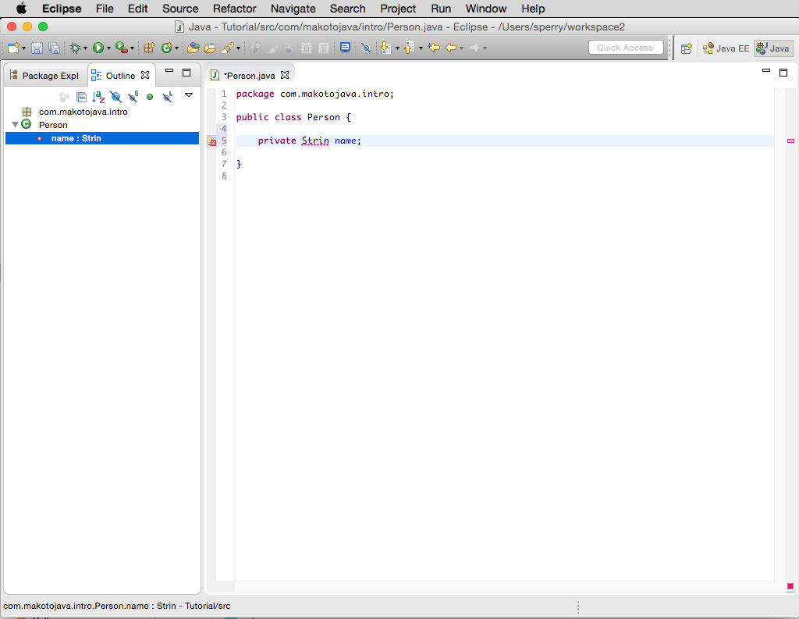
Task: Open the New Java Class dropdown arrow
Action: [x=177, y=48]
